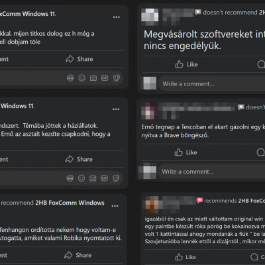Screen dimensions: 265x265
Task: Share the 'mijen titkos dolog' post
Action: [79, 59]
